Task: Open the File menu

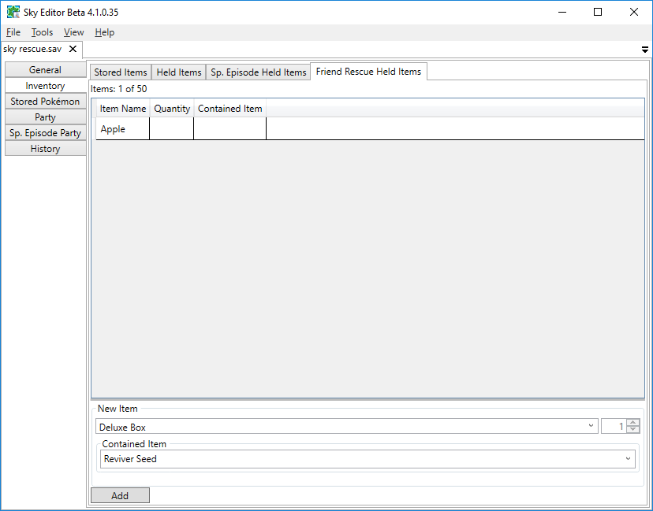Action: (x=13, y=32)
